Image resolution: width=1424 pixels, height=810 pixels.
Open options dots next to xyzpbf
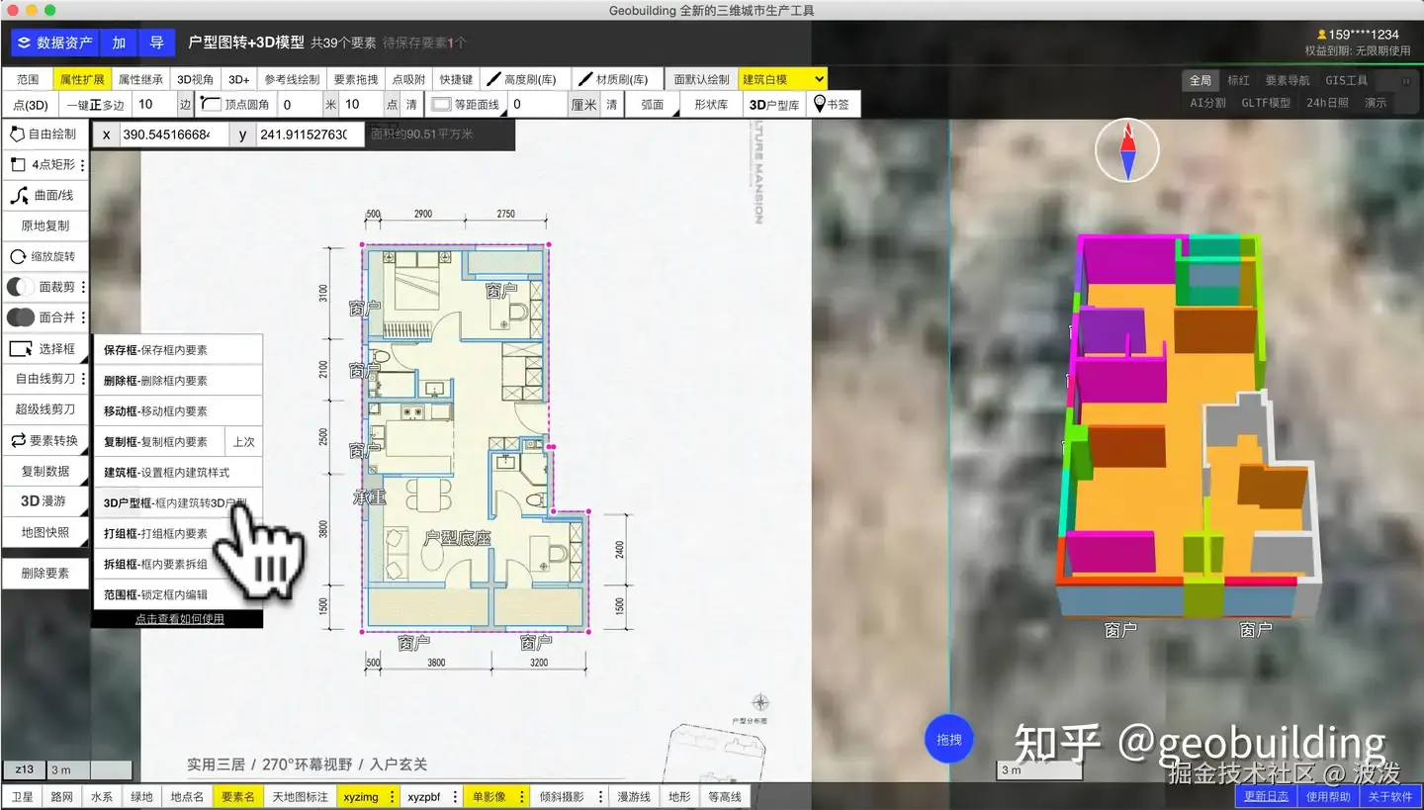(455, 796)
